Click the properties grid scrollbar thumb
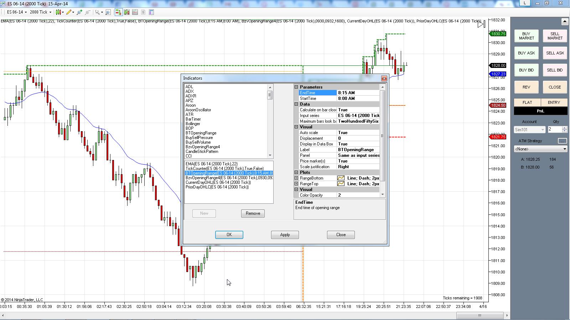 click(383, 136)
